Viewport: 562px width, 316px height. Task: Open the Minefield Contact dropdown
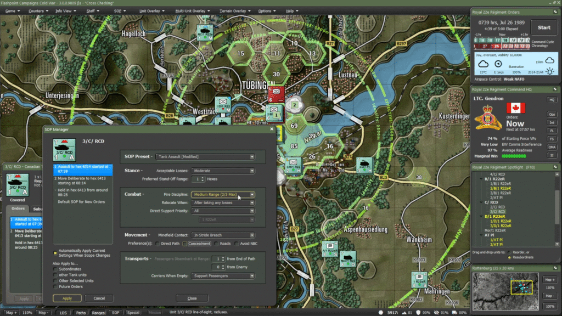(x=223, y=235)
